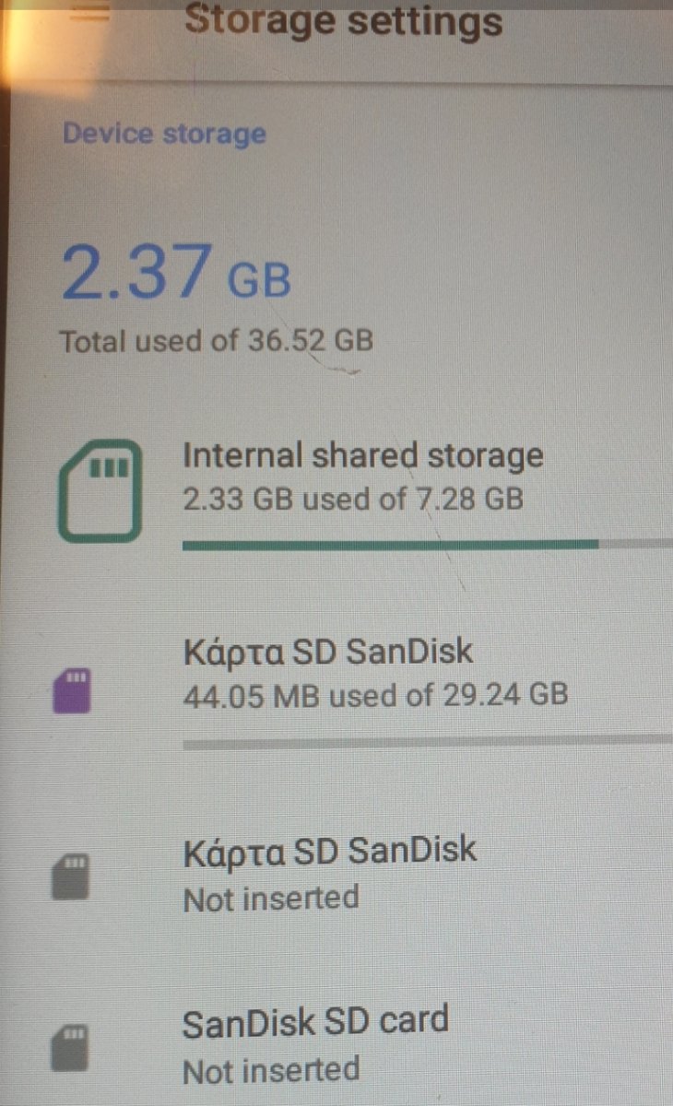Viewport: 673px width, 1106px height.
Task: Tap the purple SD card icon
Action: pos(73,691)
